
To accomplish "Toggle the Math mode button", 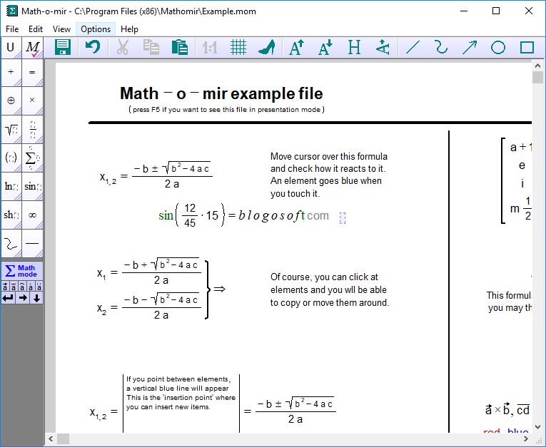I will tap(22, 271).
